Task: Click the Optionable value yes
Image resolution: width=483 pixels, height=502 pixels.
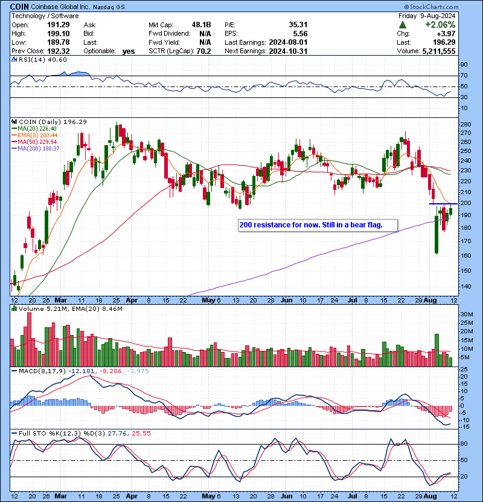Action: (x=129, y=51)
